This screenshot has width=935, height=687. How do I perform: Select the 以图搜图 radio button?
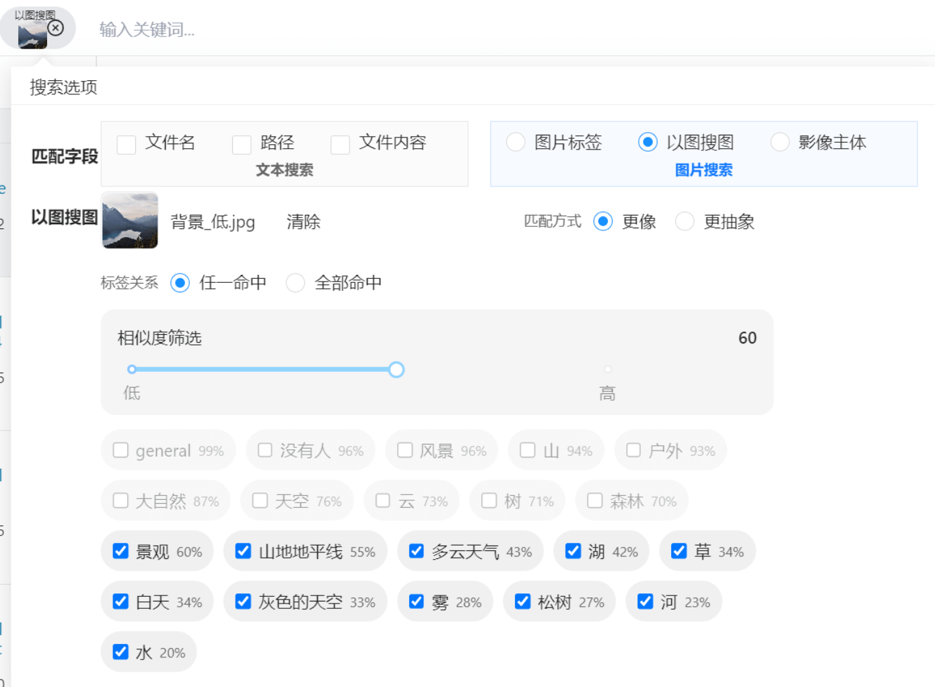tap(648, 142)
